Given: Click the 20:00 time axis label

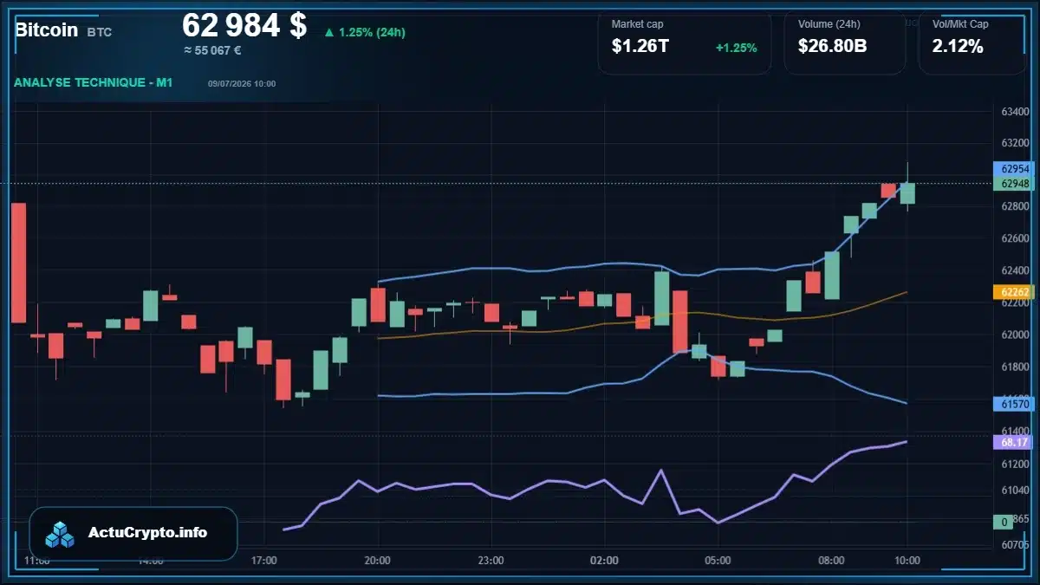Looking at the screenshot, I should [x=377, y=561].
